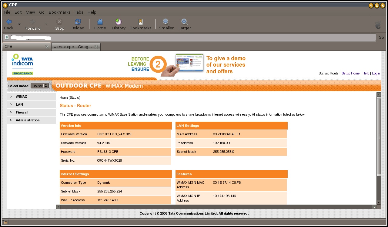
Task: Expand the WiMAX sidebar section
Action: click(x=32, y=97)
